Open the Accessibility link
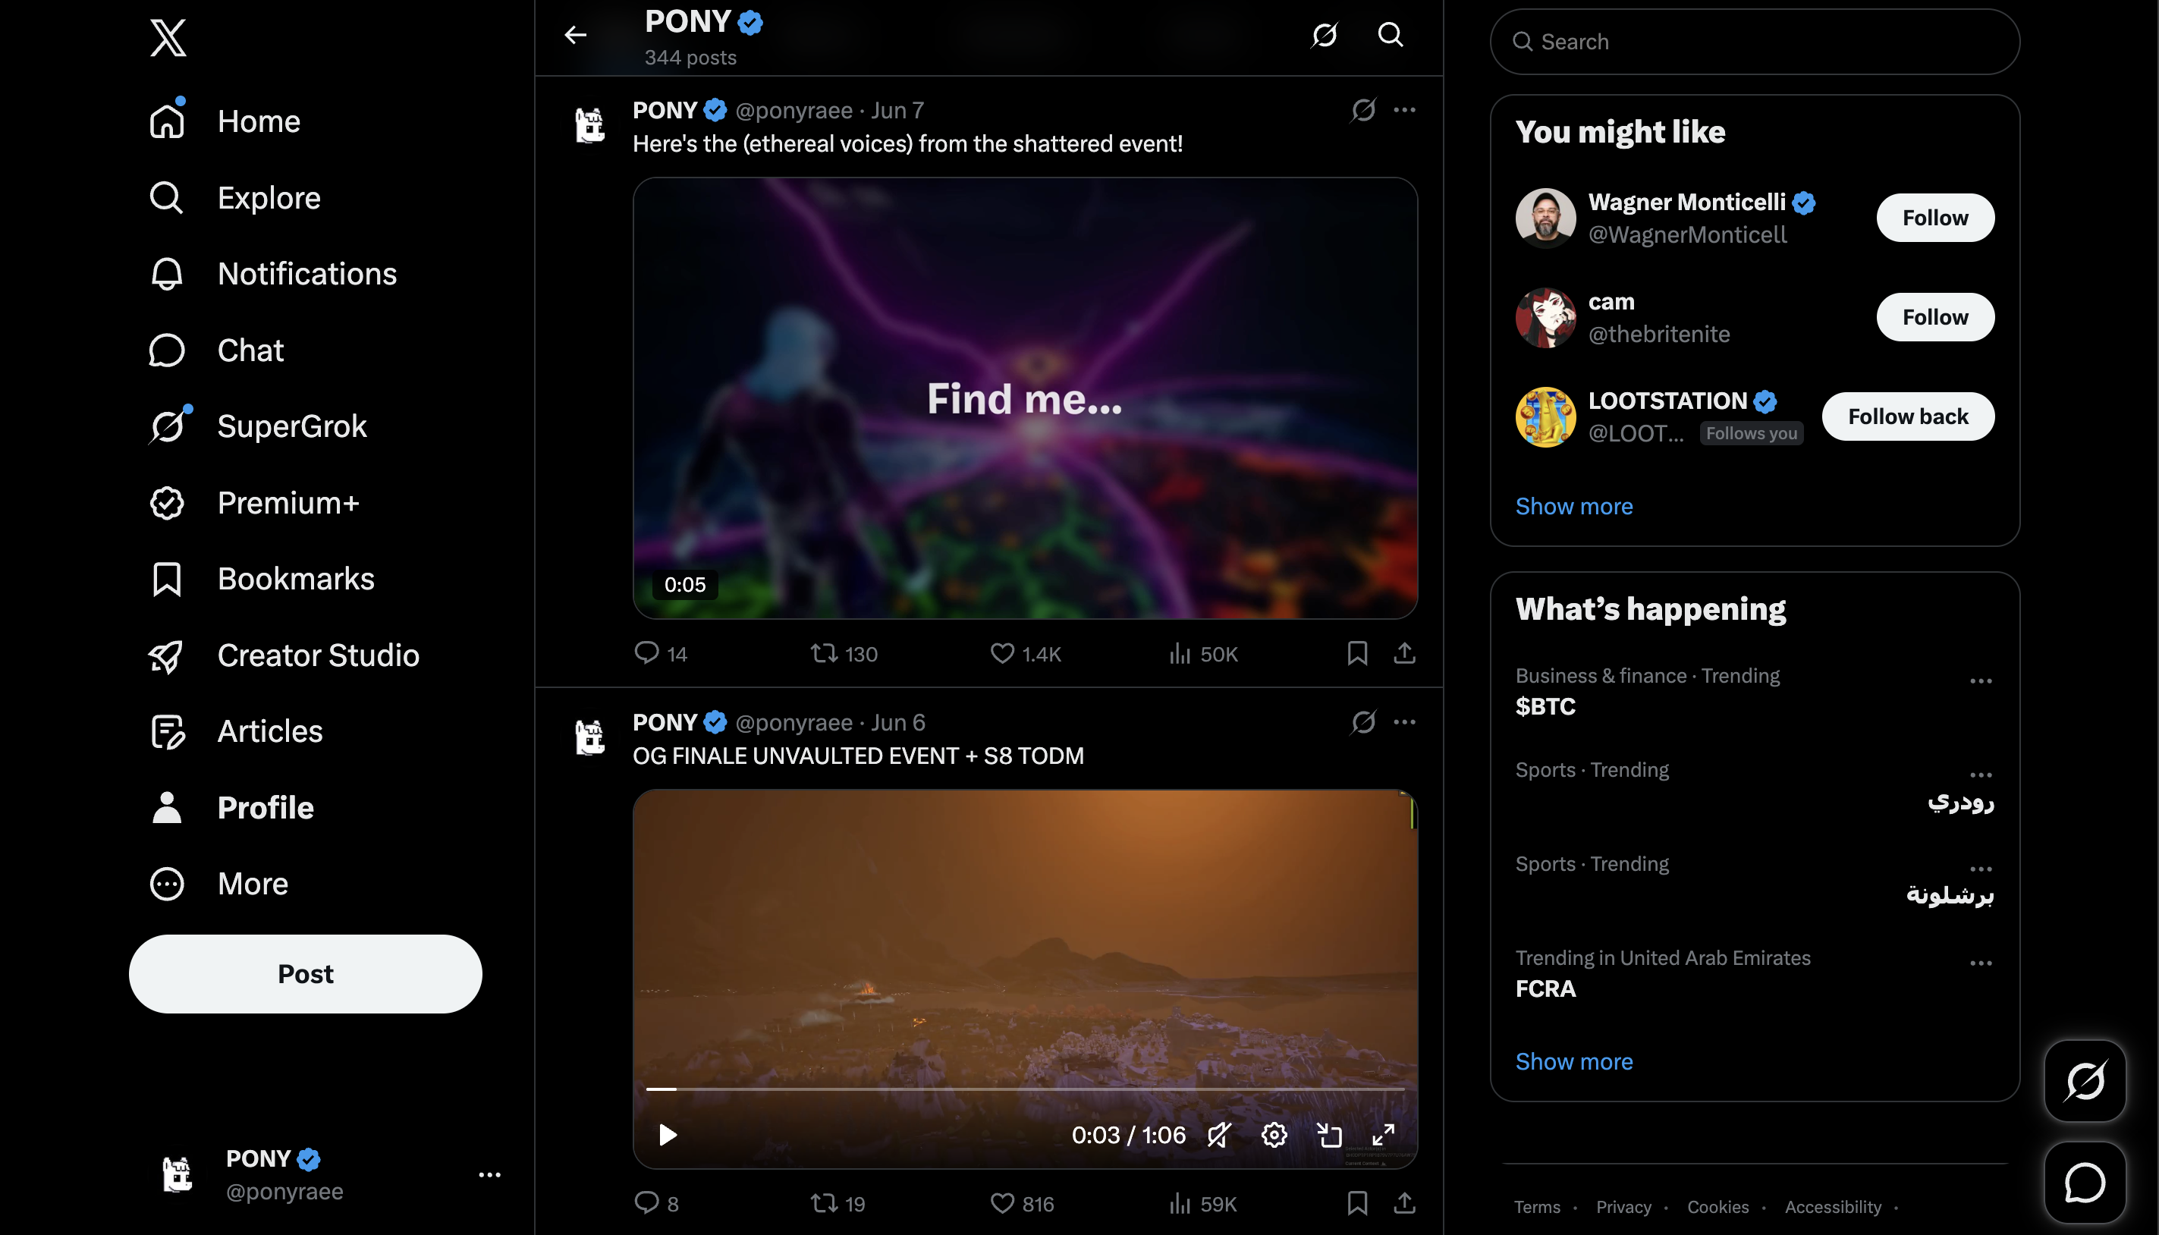The height and width of the screenshot is (1235, 2159). [x=1833, y=1207]
